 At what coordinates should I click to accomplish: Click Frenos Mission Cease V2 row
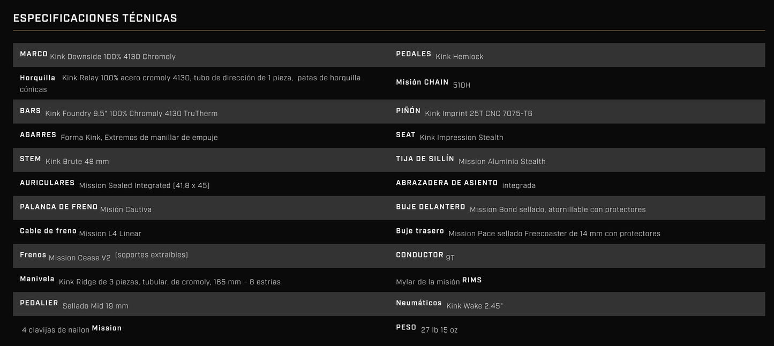(x=201, y=256)
